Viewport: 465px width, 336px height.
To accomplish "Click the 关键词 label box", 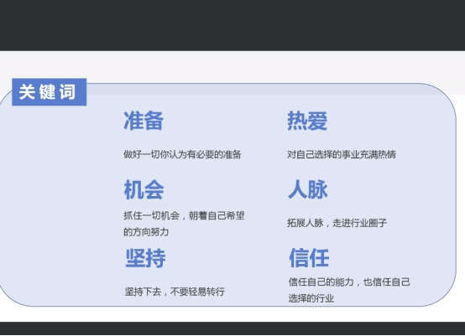I will (50, 92).
